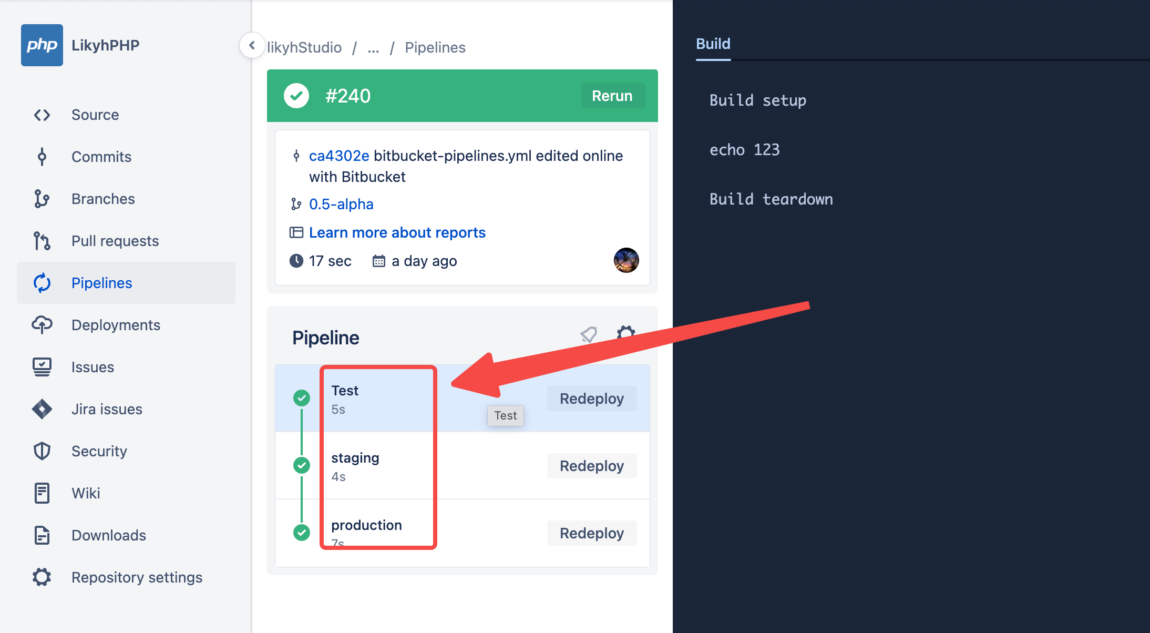
Task: Click the Security shield icon
Action: (42, 451)
